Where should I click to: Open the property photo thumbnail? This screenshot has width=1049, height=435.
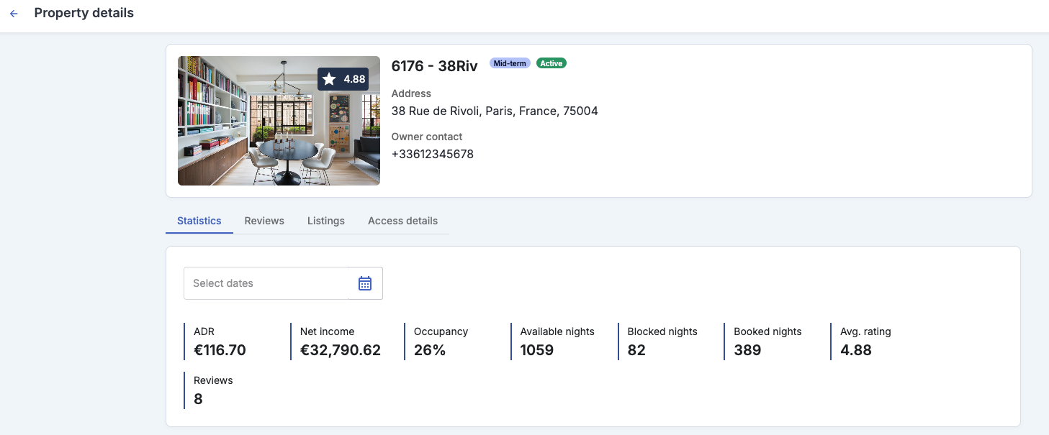(x=279, y=121)
